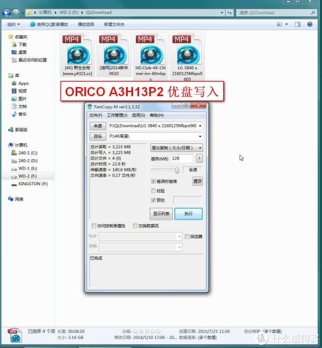The height and width of the screenshot is (348, 322).
Task: Open the 工作管理(J) menu in FastCopy
Action: coord(117,115)
